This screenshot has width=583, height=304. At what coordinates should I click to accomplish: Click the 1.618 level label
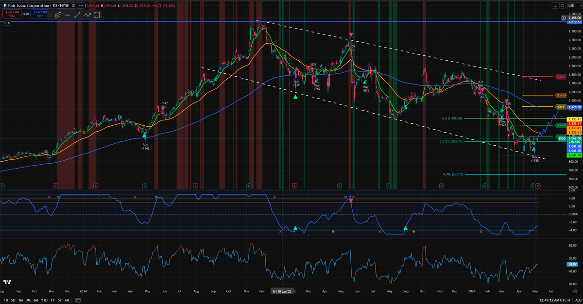[561, 107]
